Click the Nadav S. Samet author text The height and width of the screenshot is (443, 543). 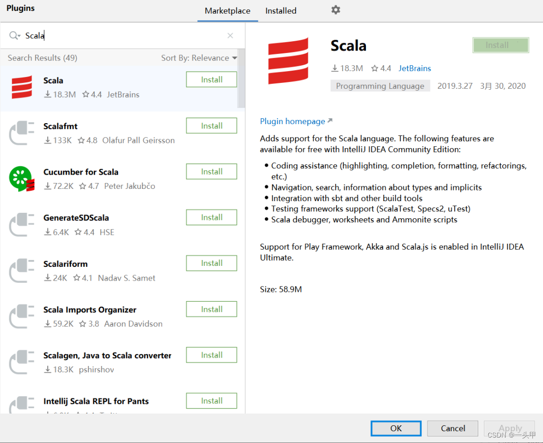(x=127, y=278)
